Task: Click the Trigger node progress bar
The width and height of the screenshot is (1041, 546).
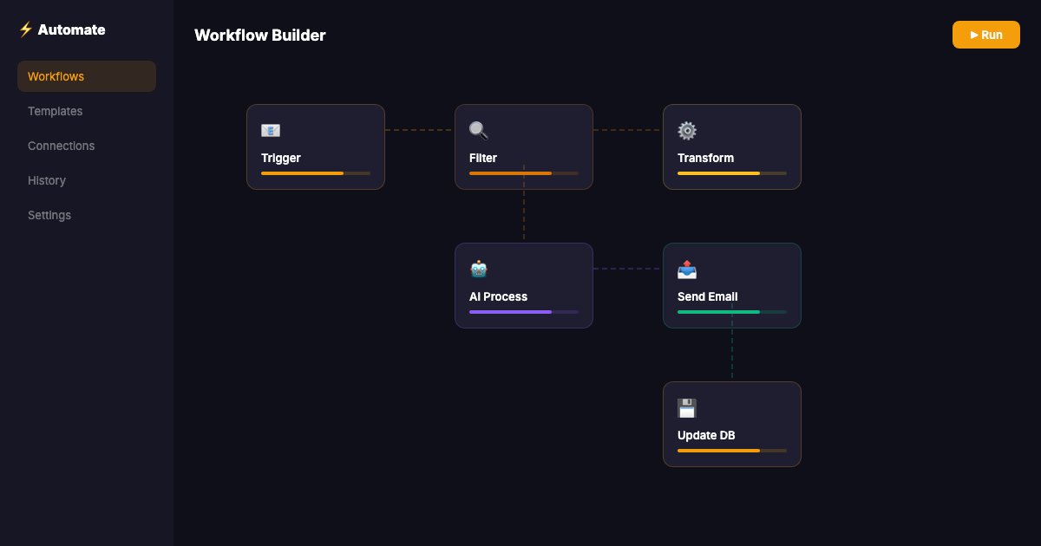Action: pos(316,173)
